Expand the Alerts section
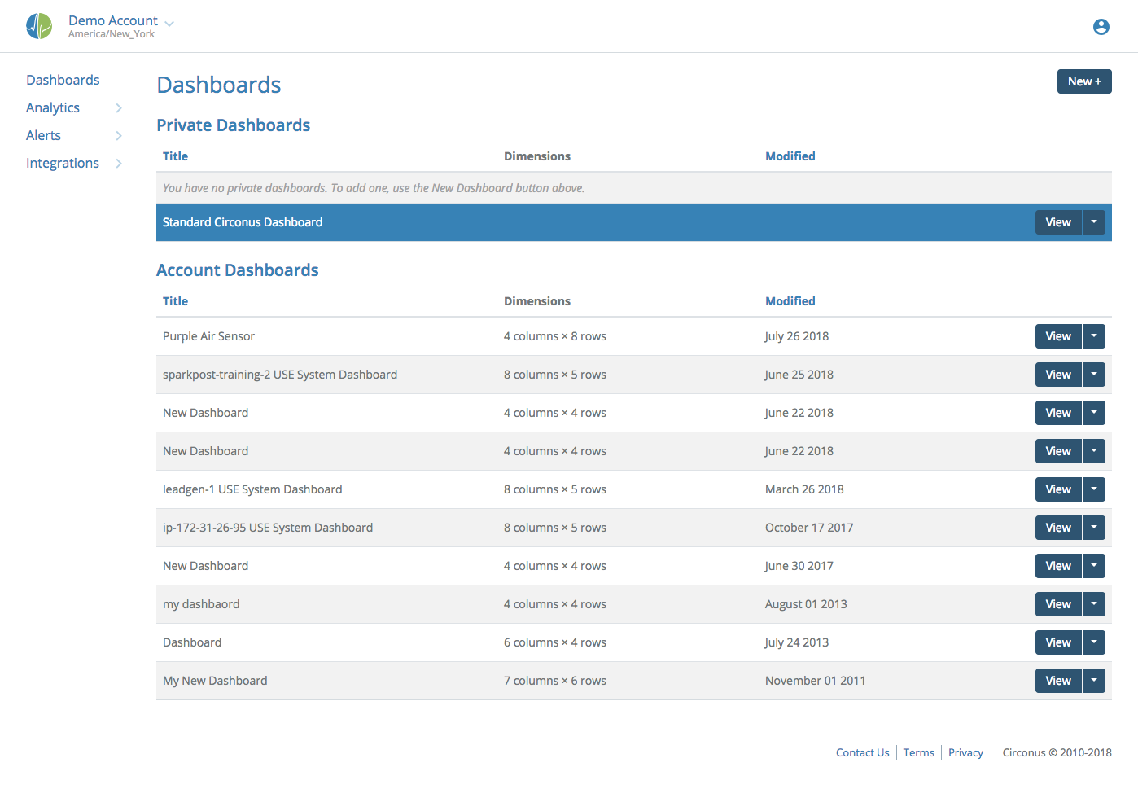Viewport: 1138px width, 798px height. pyautogui.click(x=43, y=135)
